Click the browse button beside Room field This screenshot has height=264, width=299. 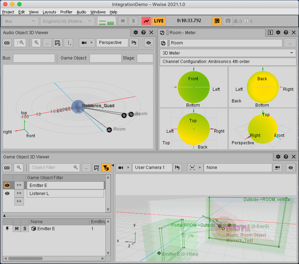pos(290,43)
